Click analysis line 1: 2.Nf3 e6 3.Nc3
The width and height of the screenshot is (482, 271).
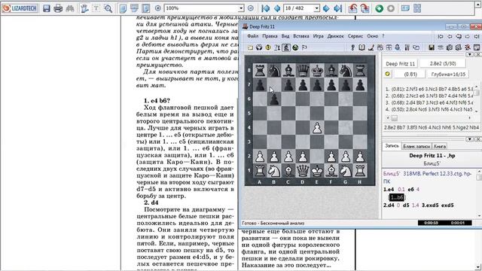430,89
